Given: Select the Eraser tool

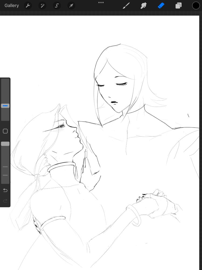Looking at the screenshot, I should (161, 5).
